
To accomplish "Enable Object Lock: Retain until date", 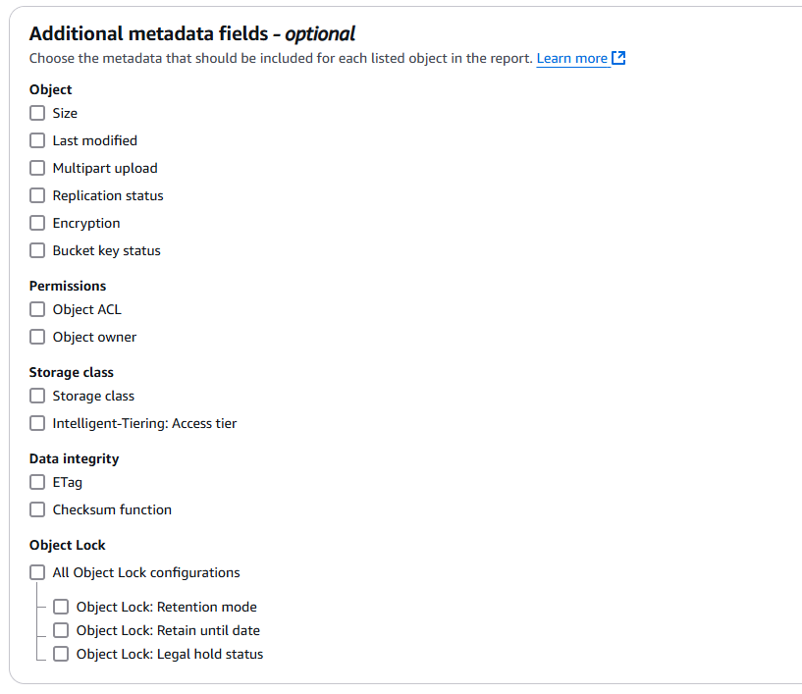I will point(61,630).
